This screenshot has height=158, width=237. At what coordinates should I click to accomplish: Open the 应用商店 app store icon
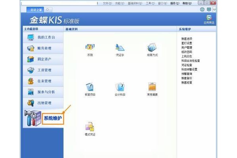(209, 19)
